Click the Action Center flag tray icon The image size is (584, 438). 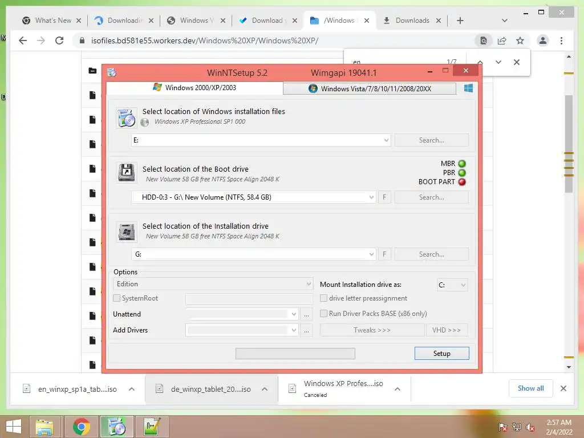[503, 427]
